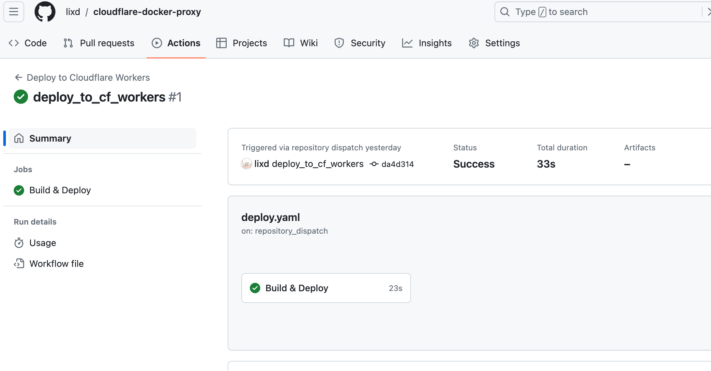This screenshot has height=371, width=711.
Task: Click the Settings gear icon
Action: click(x=474, y=43)
